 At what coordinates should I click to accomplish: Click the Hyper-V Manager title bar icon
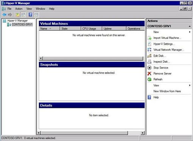tap(4, 3)
